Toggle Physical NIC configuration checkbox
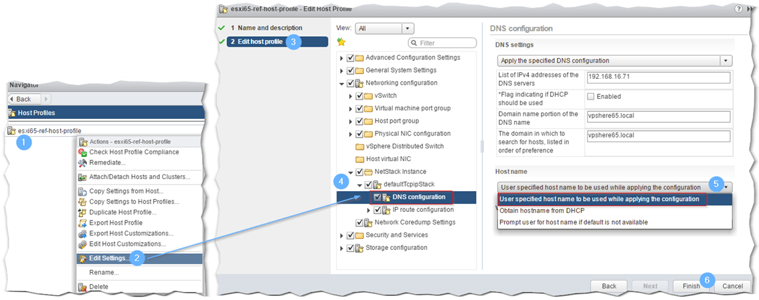The height and width of the screenshot is (300, 759). (x=359, y=134)
